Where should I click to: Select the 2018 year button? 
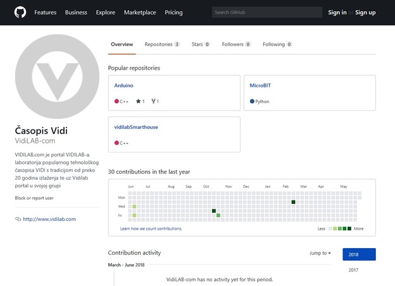(x=359, y=254)
